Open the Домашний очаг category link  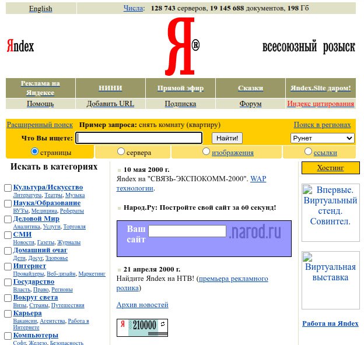tap(40, 251)
